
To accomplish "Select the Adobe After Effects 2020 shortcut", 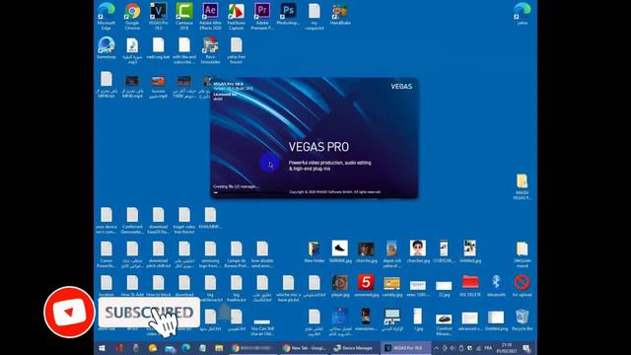I will 210,16.
